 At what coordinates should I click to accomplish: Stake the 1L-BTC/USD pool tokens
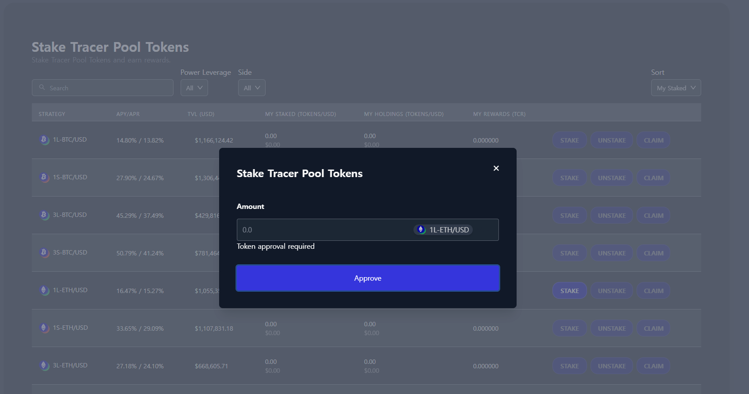coord(570,140)
